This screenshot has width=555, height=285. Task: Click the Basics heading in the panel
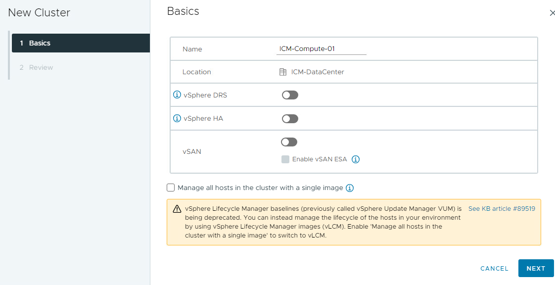[183, 11]
